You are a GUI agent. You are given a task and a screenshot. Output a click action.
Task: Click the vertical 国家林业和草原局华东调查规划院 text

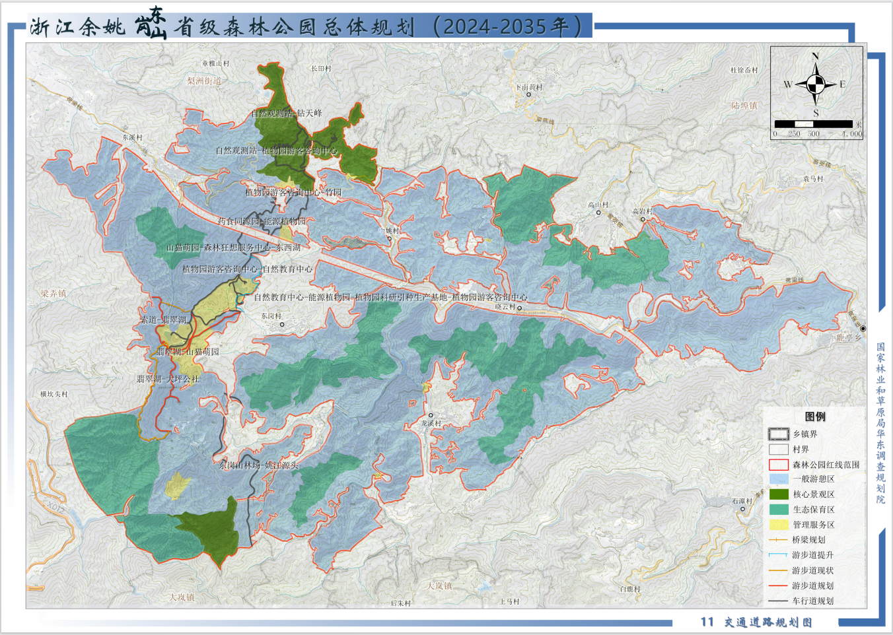[880, 423]
